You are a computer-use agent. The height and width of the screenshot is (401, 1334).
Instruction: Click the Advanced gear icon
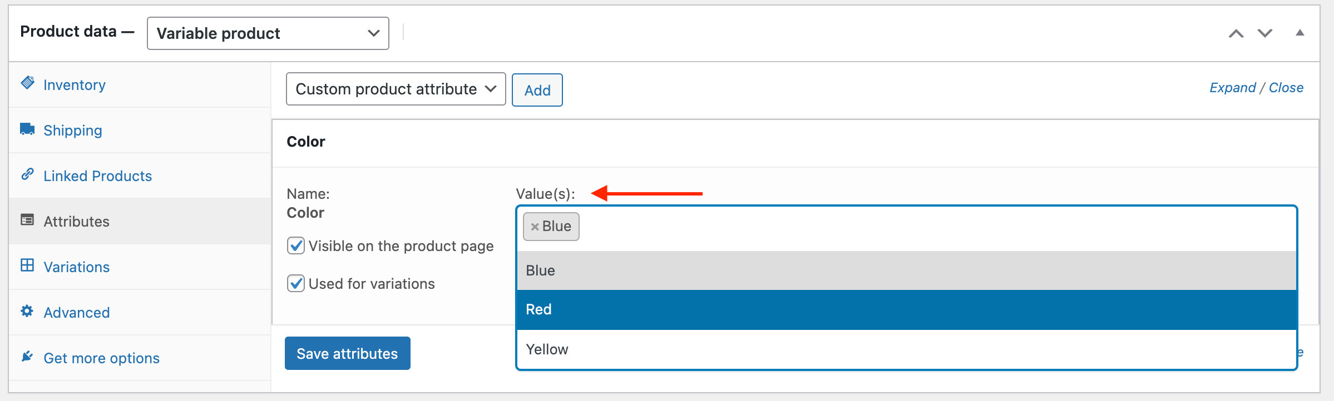tap(27, 311)
